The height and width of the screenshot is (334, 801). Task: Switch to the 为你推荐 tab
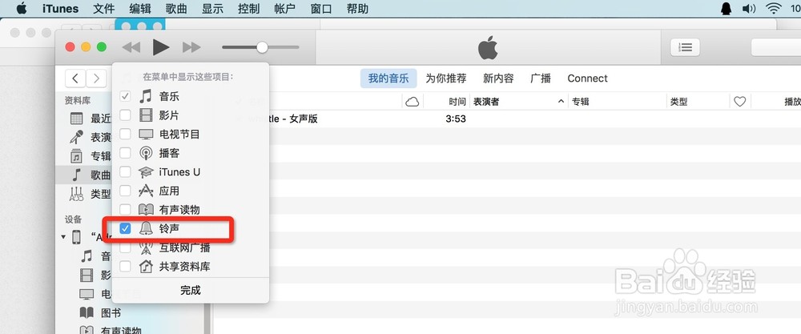446,78
